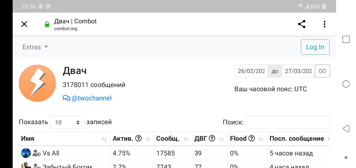Sort table by Имя column
This screenshot has height=168, width=356.
tap(65, 139)
